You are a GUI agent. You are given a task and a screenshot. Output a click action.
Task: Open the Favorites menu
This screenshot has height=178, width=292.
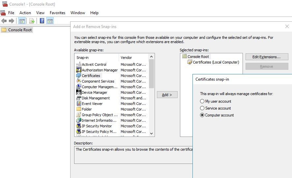(57, 13)
